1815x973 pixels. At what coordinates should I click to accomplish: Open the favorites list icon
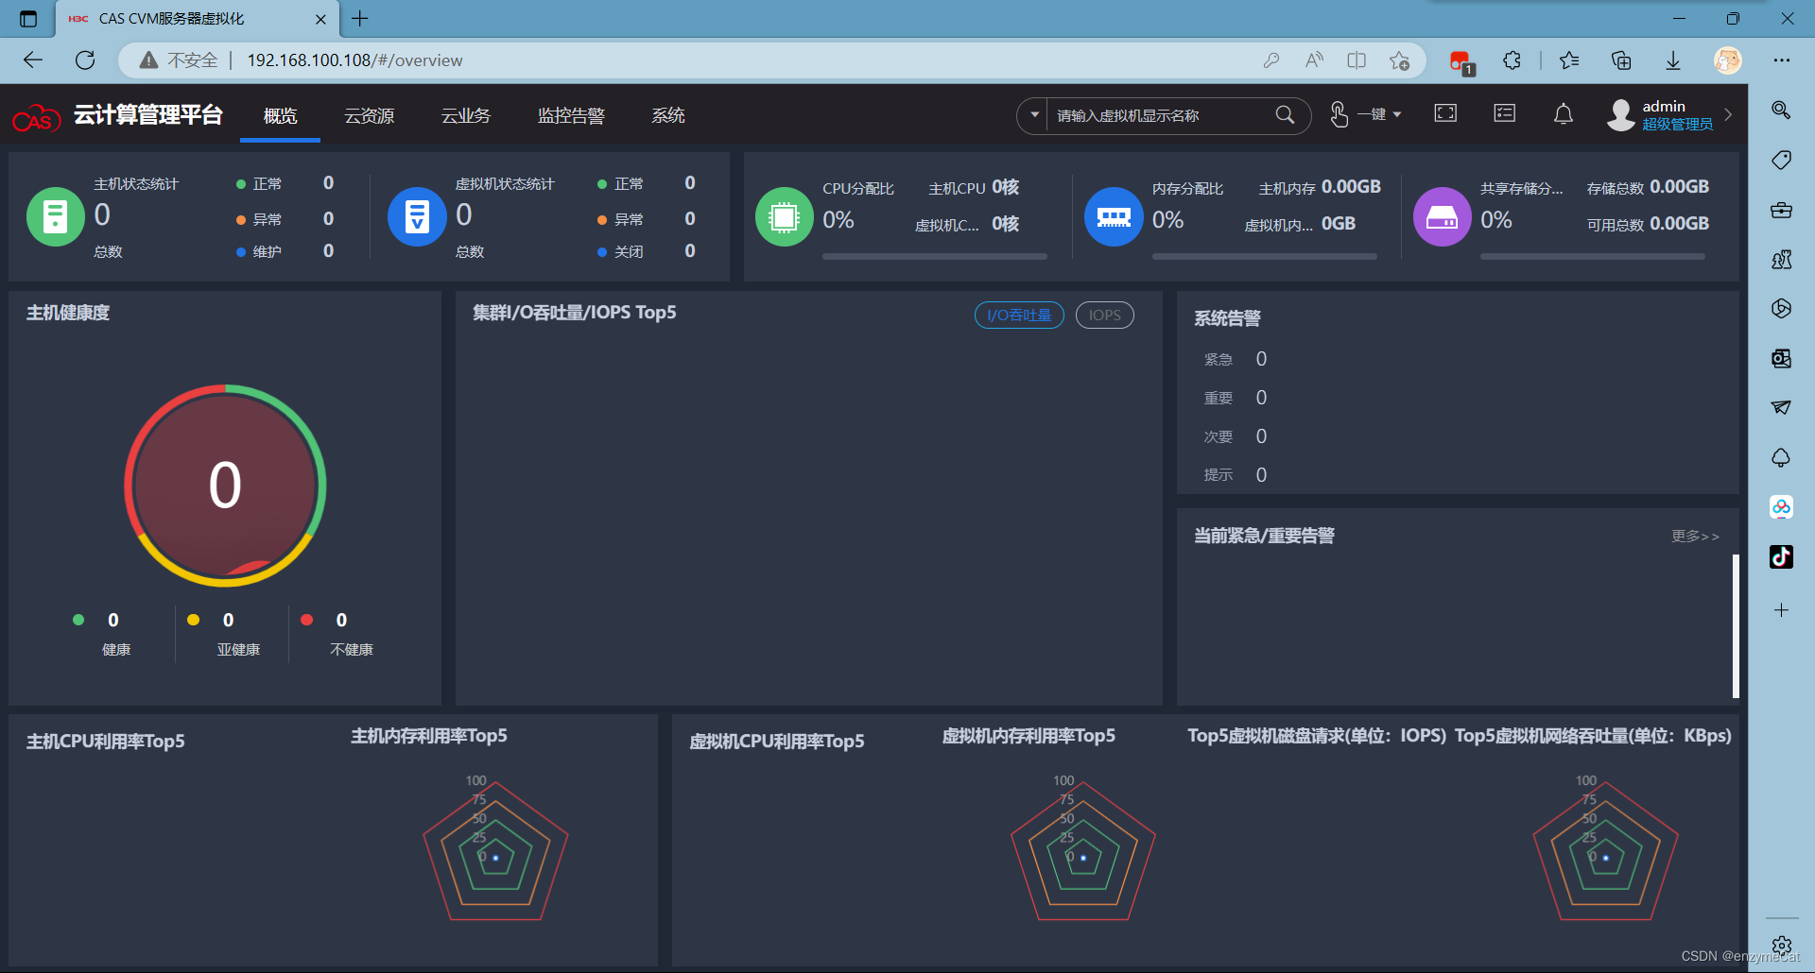(x=1569, y=60)
